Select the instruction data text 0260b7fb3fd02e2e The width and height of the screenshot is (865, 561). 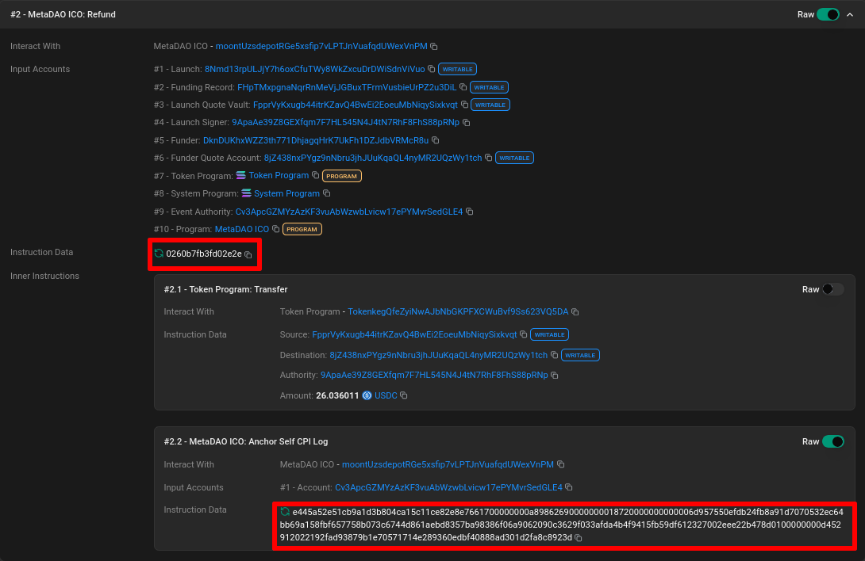204,254
